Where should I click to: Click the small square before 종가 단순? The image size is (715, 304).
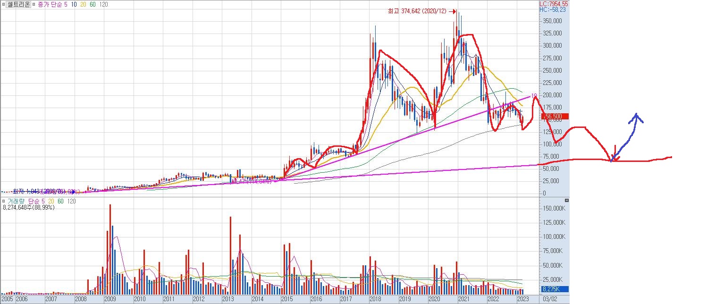coord(33,4)
